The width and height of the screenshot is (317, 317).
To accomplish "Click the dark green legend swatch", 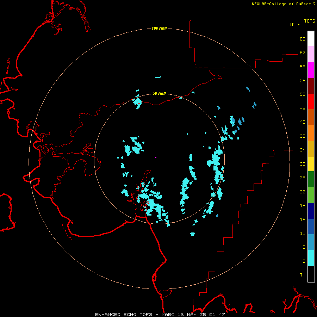I will [311, 179].
